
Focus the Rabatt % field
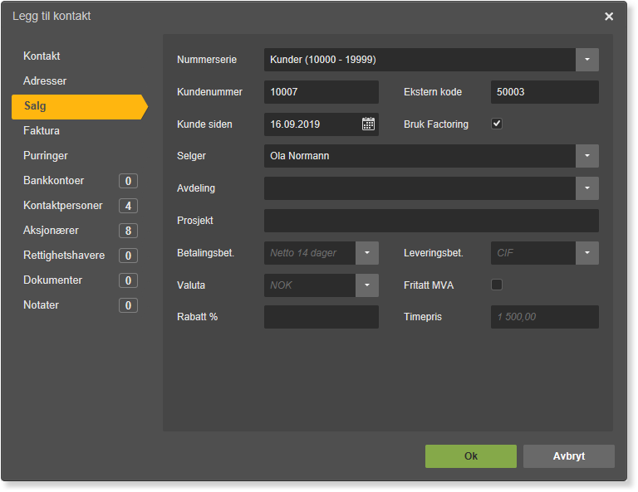321,317
